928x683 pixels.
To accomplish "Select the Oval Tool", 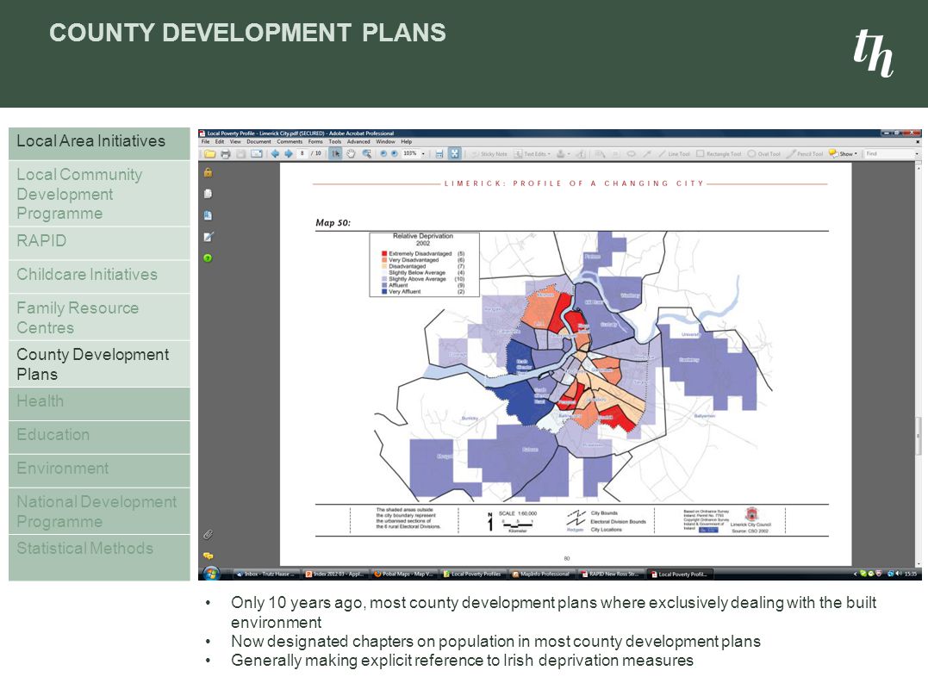I will click(x=764, y=154).
